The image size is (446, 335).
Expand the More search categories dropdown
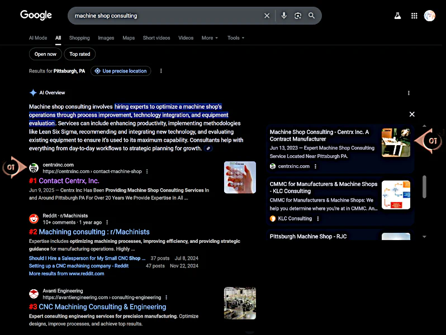[210, 38]
